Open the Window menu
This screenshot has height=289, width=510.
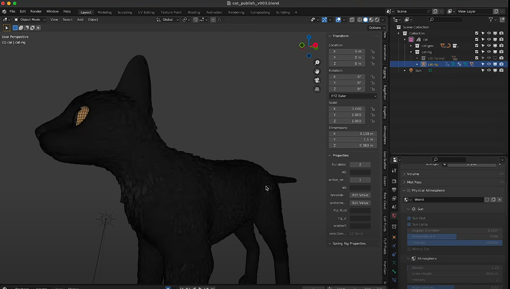point(53,12)
